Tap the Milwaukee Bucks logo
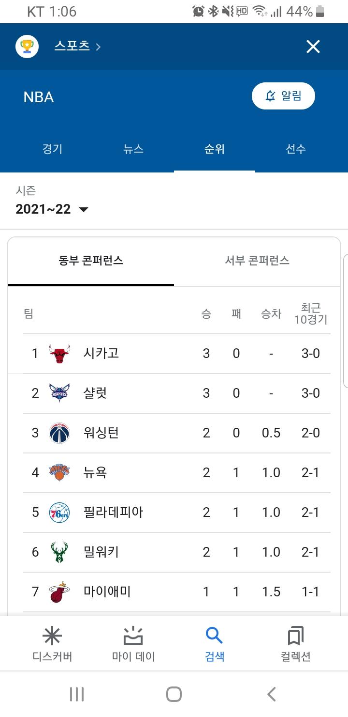 point(59,552)
